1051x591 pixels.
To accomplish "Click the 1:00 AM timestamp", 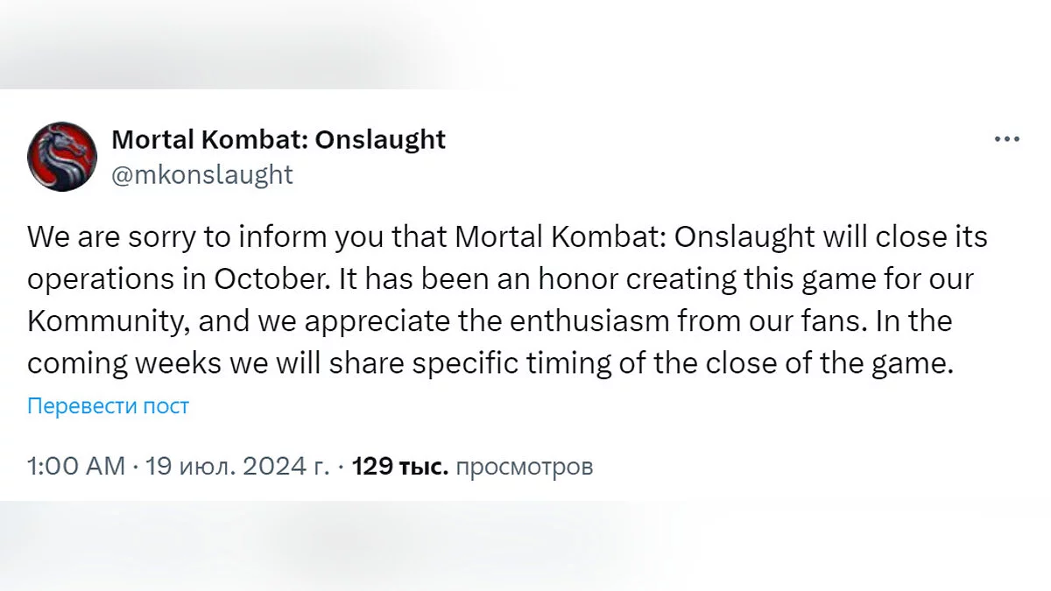I will 76,467.
